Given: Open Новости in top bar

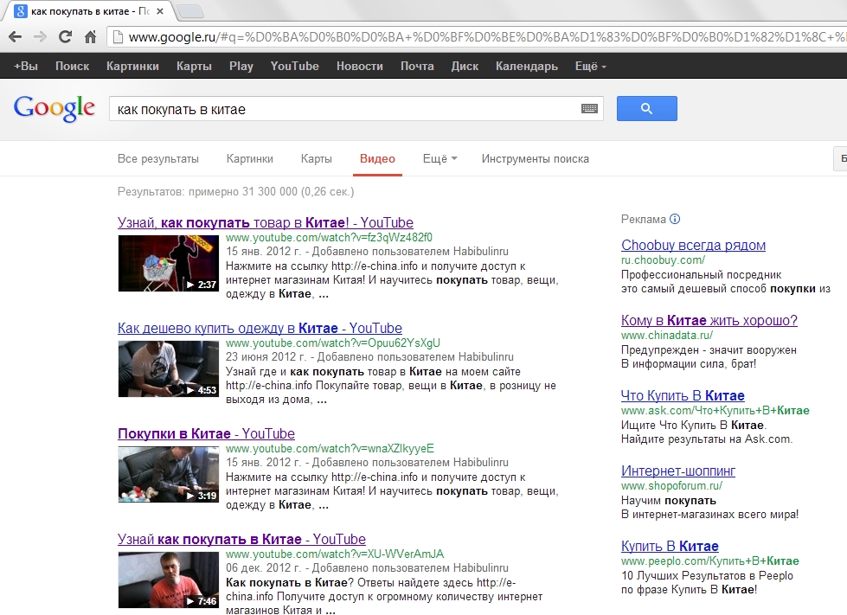Looking at the screenshot, I should pos(359,66).
